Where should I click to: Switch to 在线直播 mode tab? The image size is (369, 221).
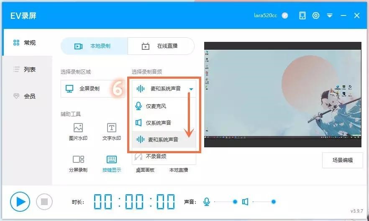(161, 46)
